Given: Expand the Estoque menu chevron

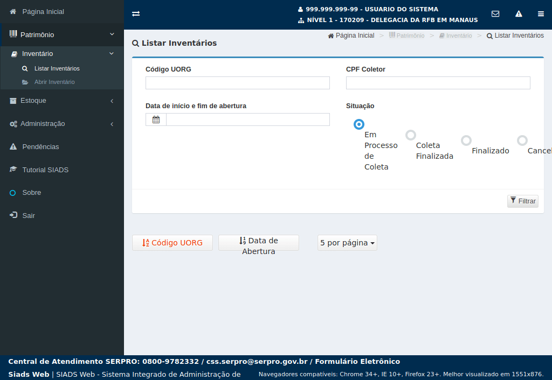Looking at the screenshot, I should coord(112,101).
